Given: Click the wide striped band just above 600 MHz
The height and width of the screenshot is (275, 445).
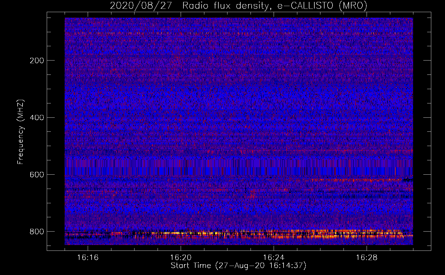Looking at the screenshot, I should coord(239,167).
